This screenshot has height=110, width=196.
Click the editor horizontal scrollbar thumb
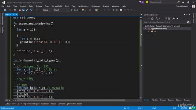pyautogui.click(x=71, y=100)
